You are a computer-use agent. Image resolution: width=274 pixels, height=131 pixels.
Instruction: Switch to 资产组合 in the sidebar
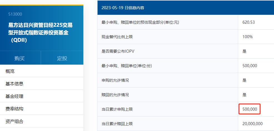tap(14, 121)
